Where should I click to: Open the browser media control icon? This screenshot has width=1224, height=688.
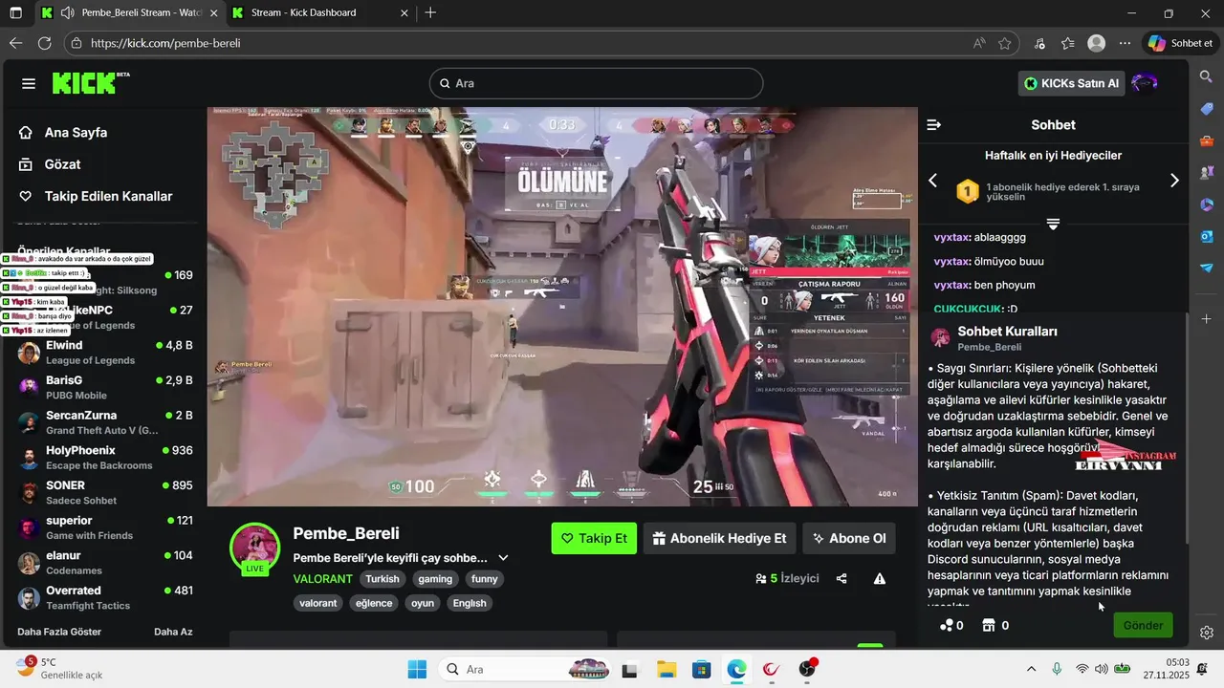[x=1040, y=43]
